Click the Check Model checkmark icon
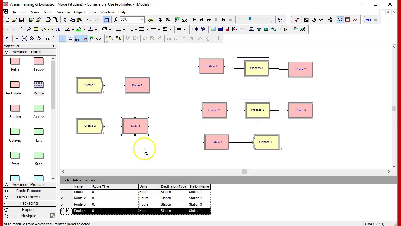 click(x=296, y=20)
